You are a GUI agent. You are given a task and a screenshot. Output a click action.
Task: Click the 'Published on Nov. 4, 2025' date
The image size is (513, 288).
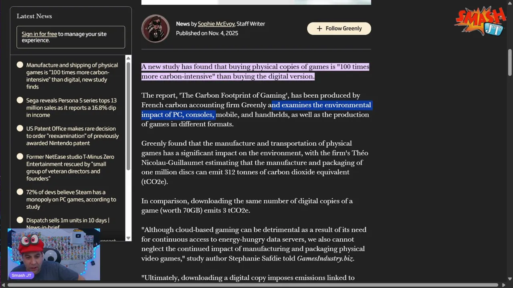coord(207,33)
